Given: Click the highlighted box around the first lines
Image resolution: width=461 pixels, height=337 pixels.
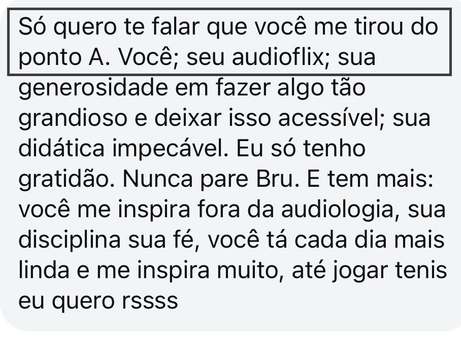Looking at the screenshot, I should [229, 42].
